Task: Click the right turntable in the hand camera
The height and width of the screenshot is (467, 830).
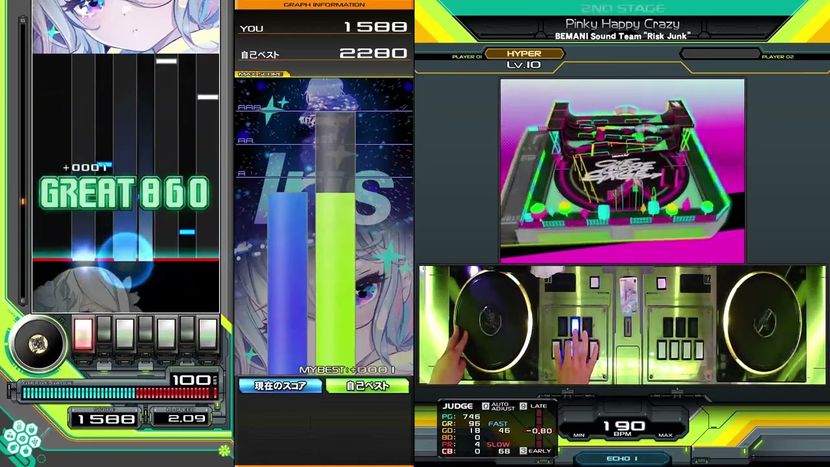Action: click(x=763, y=323)
